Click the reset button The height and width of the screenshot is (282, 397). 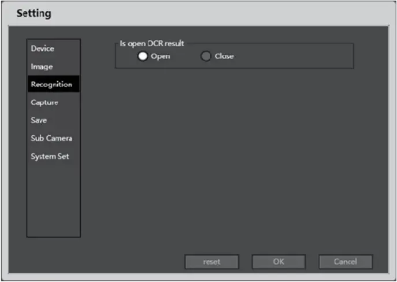(x=212, y=262)
